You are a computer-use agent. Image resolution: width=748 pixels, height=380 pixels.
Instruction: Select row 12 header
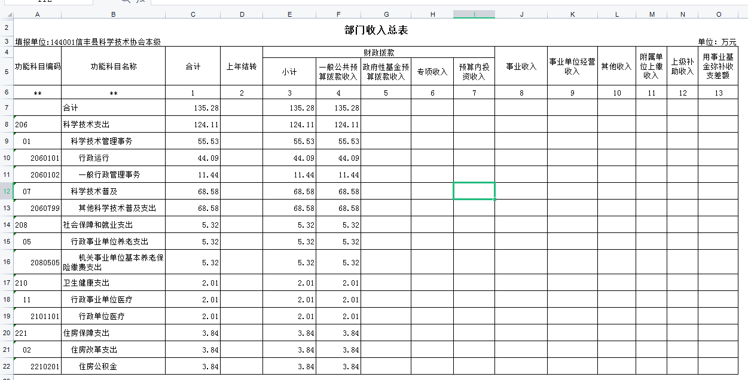click(x=7, y=191)
